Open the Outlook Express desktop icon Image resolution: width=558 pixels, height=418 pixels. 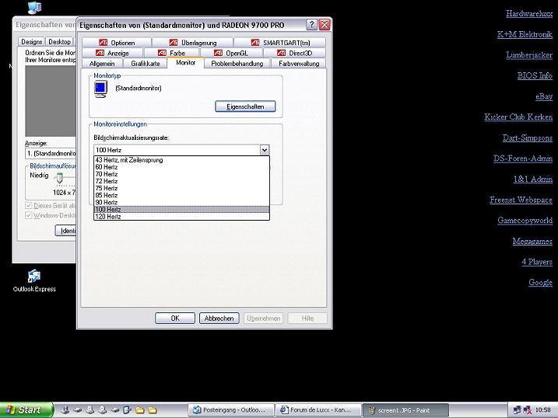pyautogui.click(x=34, y=280)
